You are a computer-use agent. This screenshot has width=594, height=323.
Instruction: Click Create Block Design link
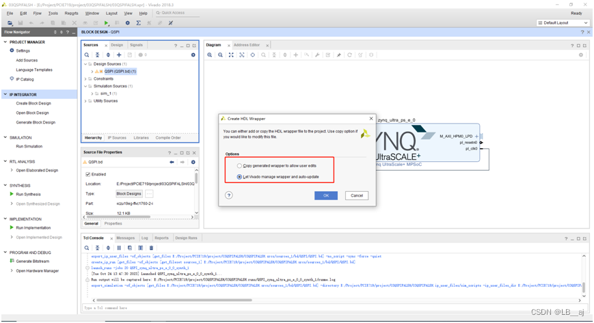33,103
